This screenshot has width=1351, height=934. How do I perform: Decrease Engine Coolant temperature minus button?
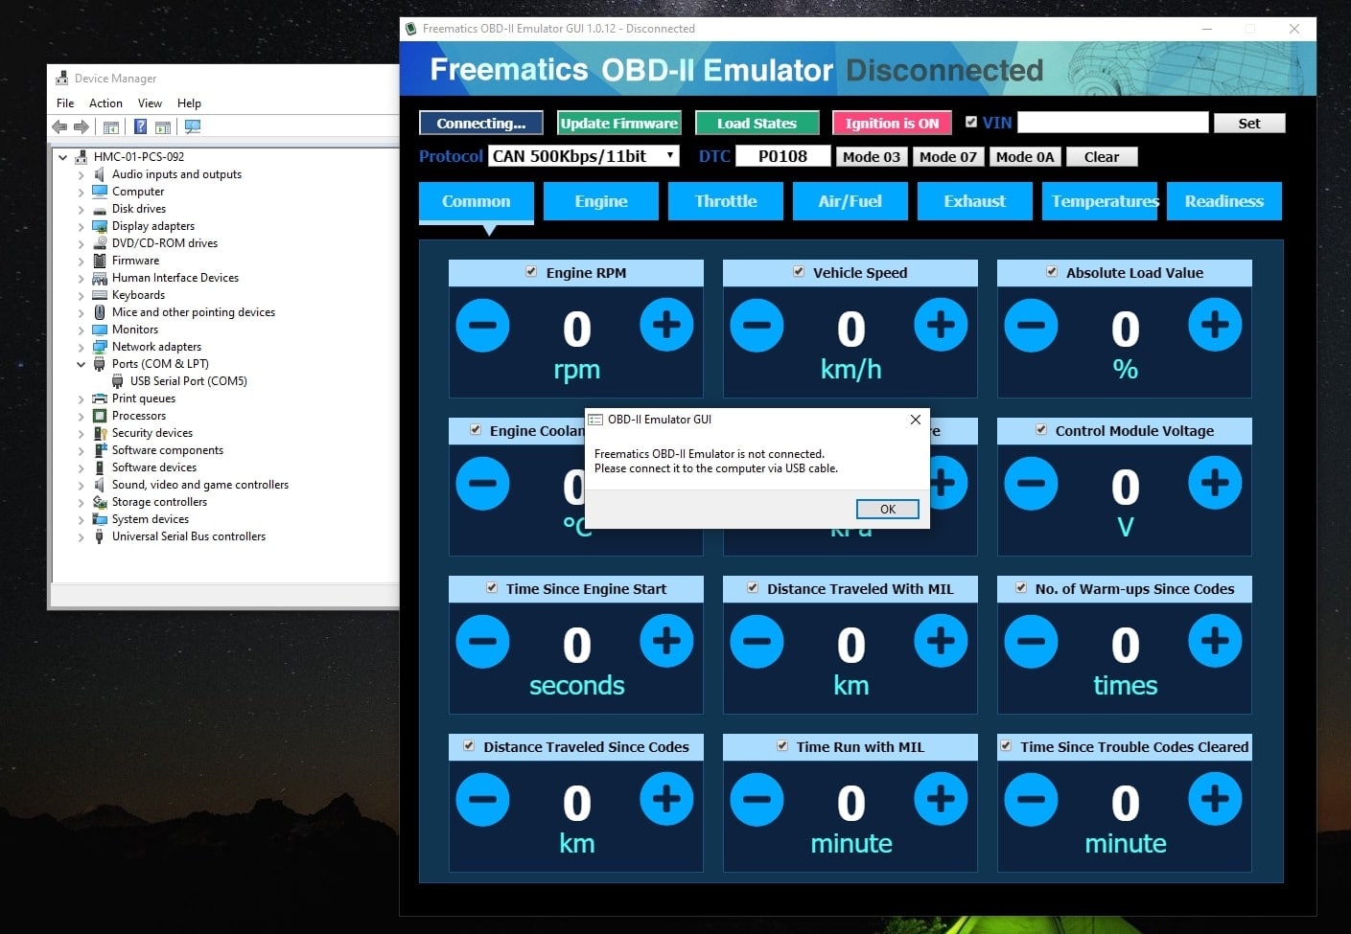pyautogui.click(x=482, y=483)
